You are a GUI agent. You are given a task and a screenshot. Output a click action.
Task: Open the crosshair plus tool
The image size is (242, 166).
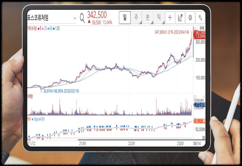pos(170,18)
